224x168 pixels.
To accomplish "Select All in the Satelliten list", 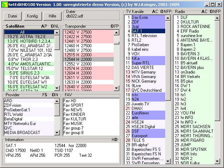I will 29,32.
